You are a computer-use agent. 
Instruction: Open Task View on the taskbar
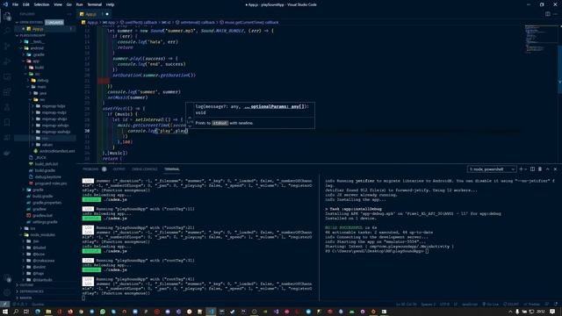pos(26,312)
